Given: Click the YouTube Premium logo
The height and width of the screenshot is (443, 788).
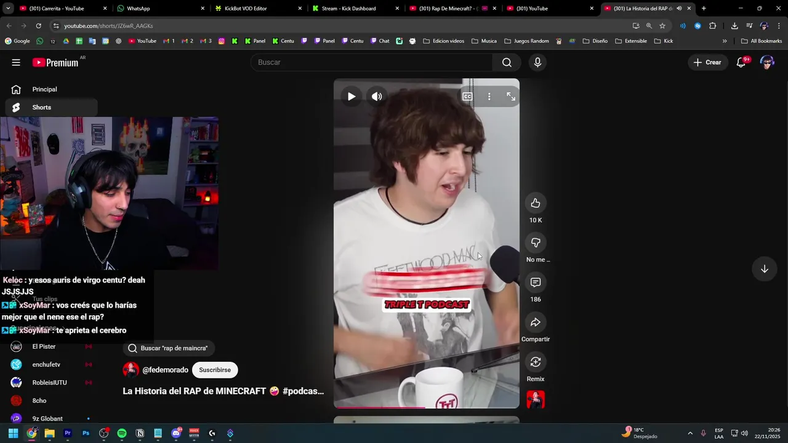Looking at the screenshot, I should [55, 62].
